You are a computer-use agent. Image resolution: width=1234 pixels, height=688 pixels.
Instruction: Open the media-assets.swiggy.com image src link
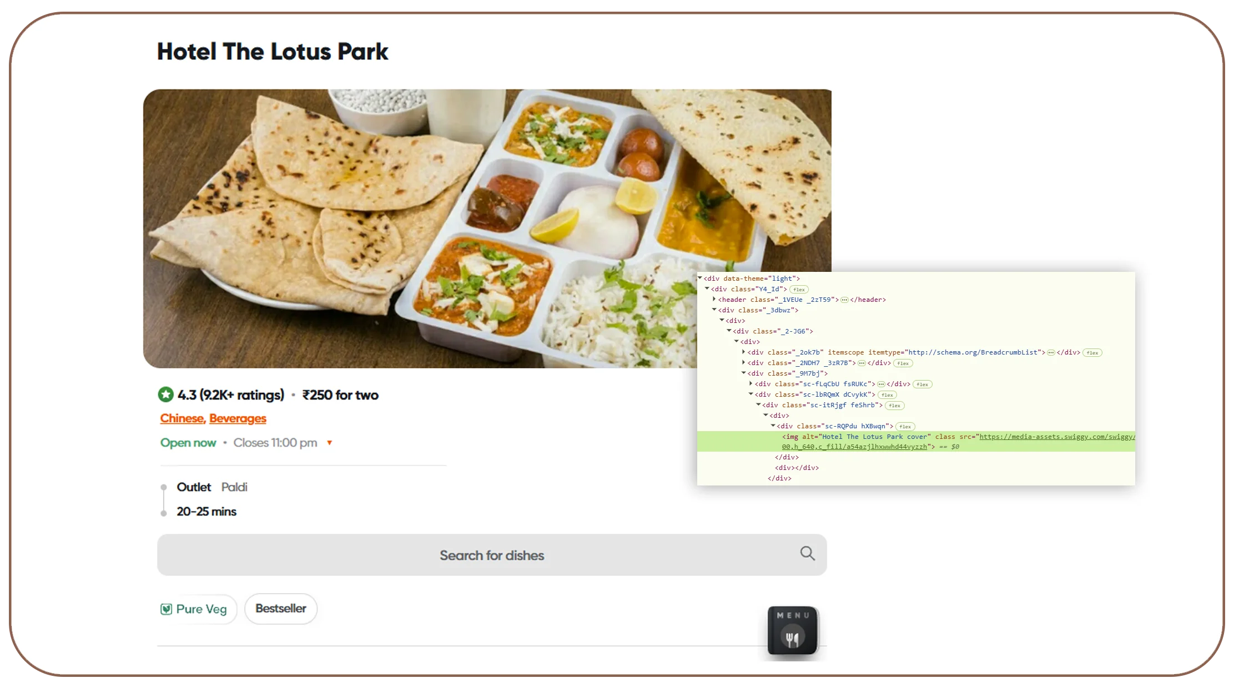[x=1057, y=437]
